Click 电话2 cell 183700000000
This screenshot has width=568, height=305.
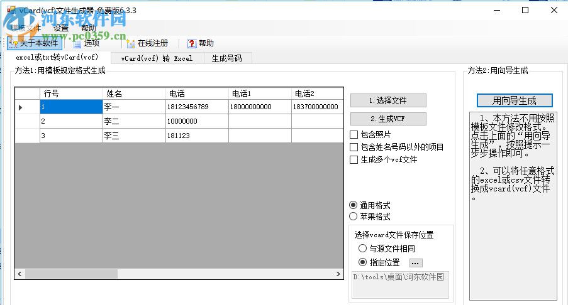317,107
